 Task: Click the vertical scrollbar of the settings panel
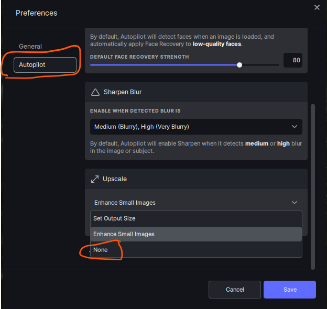pos(313,183)
